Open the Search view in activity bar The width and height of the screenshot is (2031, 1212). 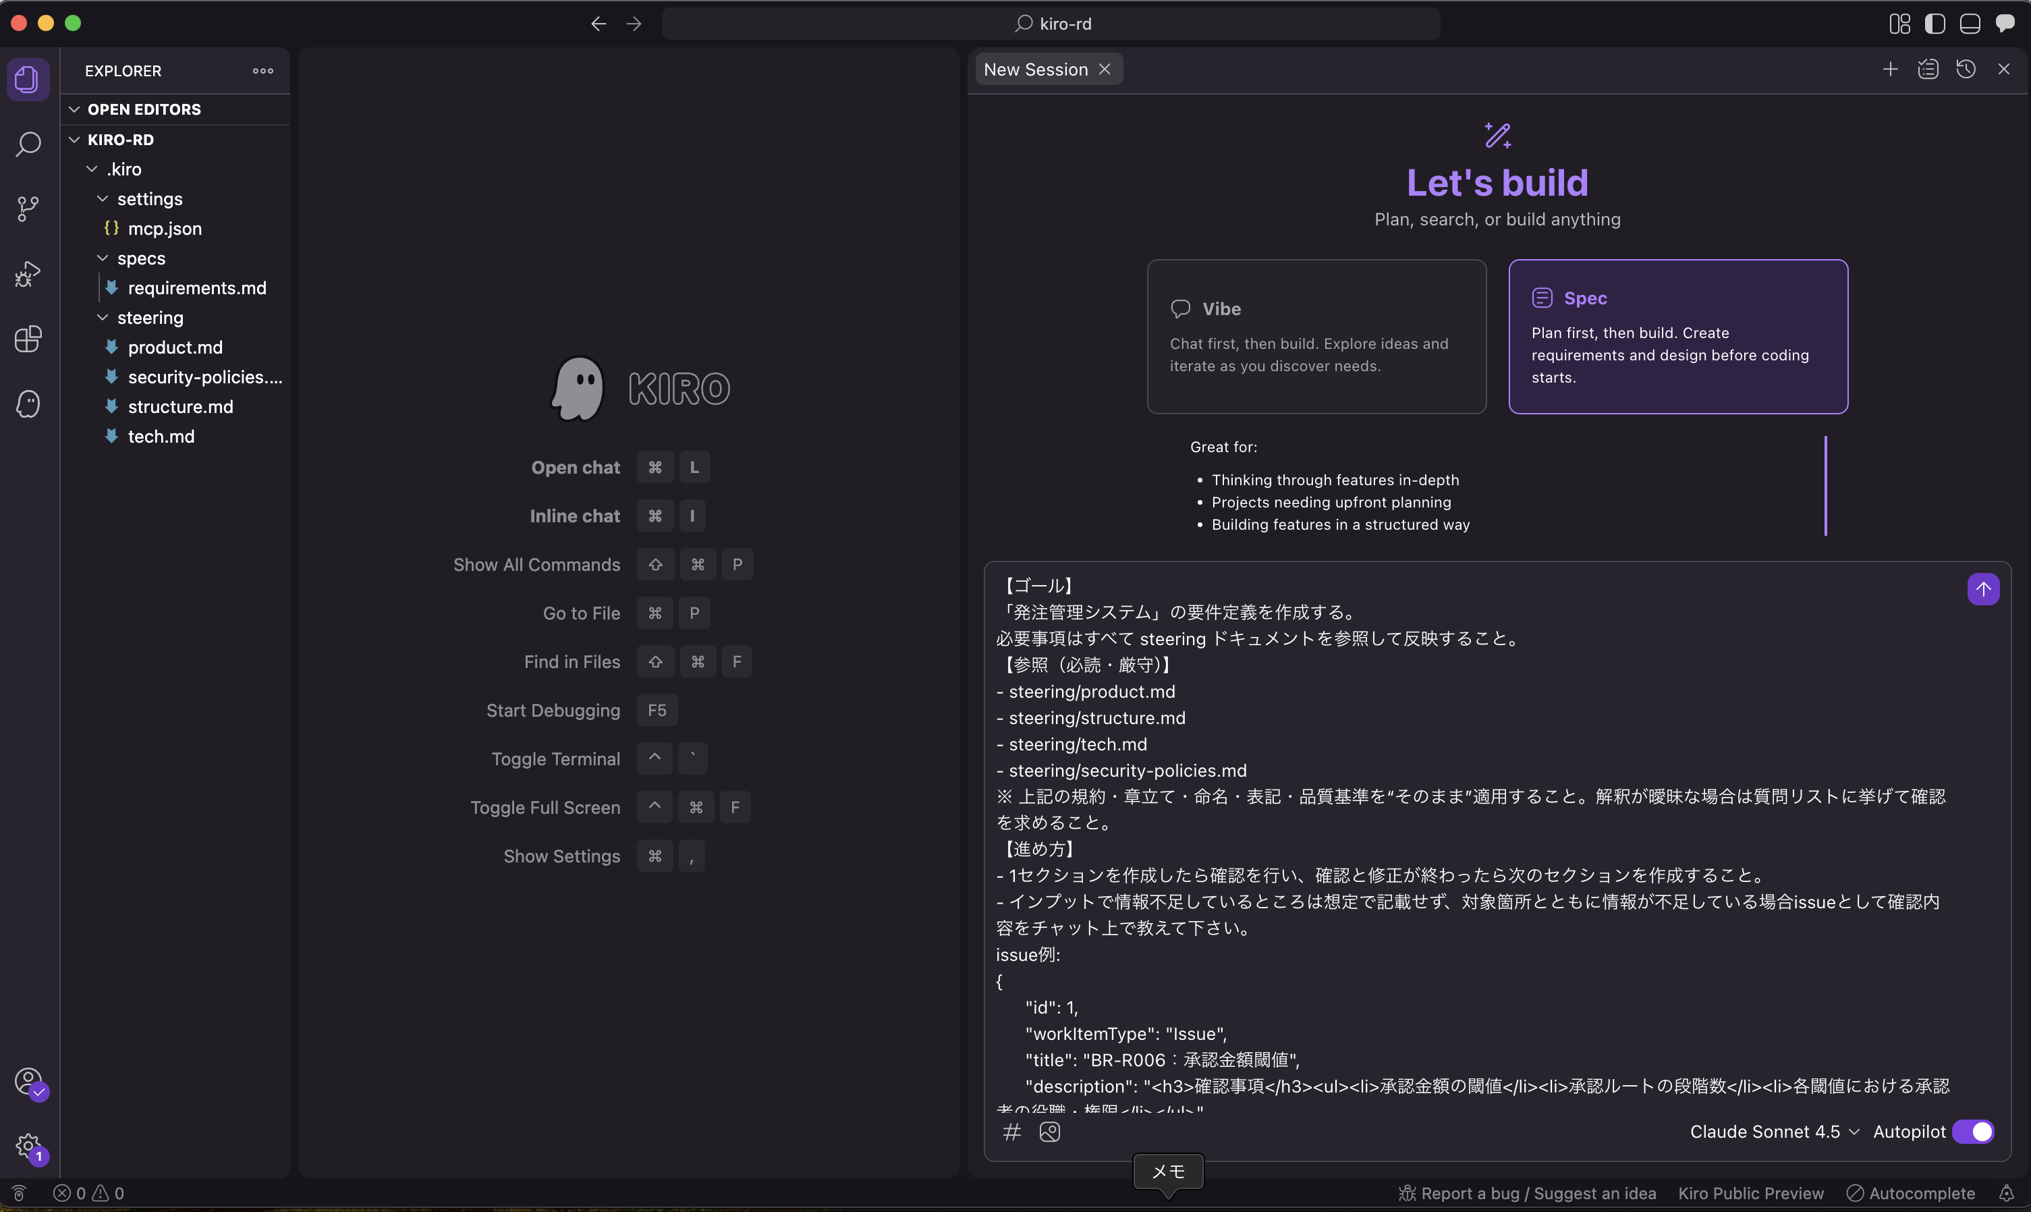point(28,144)
